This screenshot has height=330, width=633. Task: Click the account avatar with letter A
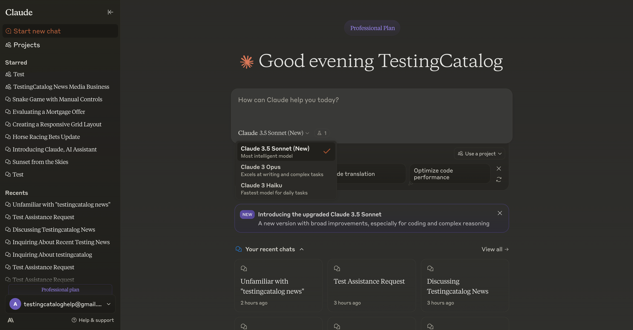pyautogui.click(x=15, y=304)
